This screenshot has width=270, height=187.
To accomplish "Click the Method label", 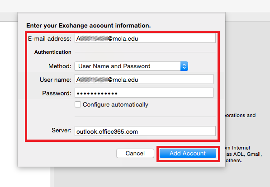I will click(60, 66).
